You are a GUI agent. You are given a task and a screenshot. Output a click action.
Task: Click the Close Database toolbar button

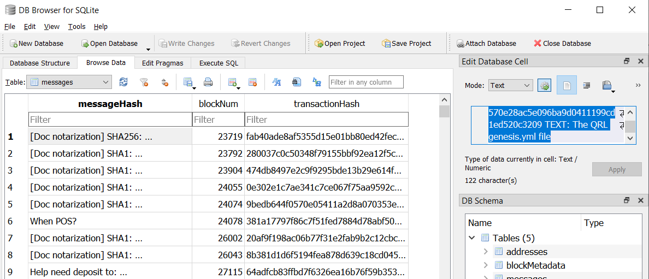click(x=563, y=44)
